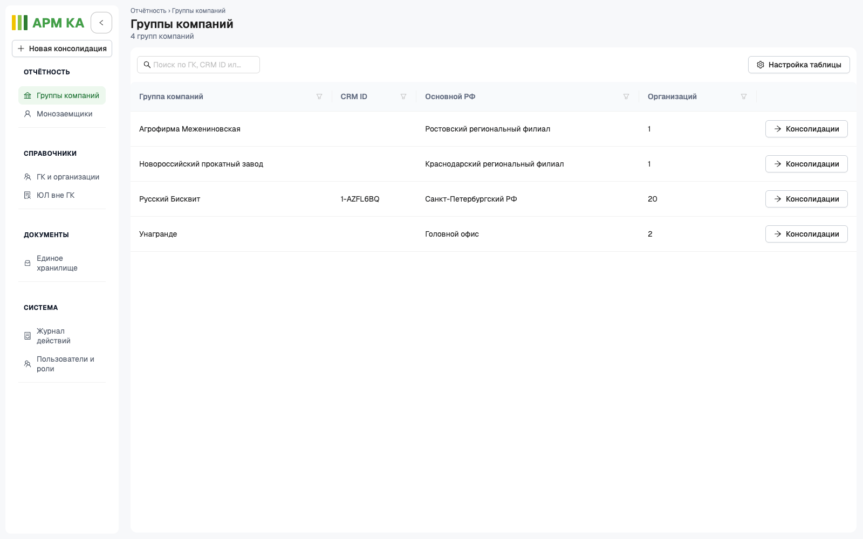Open filter for Организаций column
This screenshot has height=539, width=863.
coord(744,96)
